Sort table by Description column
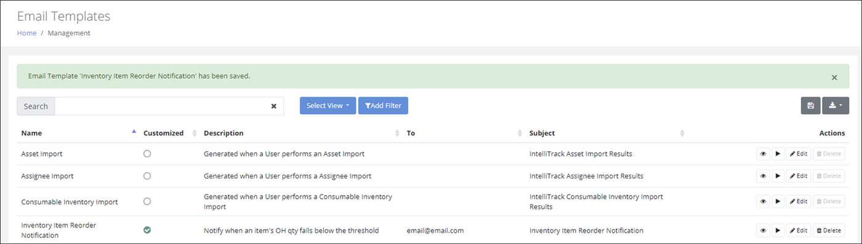 tap(301, 133)
